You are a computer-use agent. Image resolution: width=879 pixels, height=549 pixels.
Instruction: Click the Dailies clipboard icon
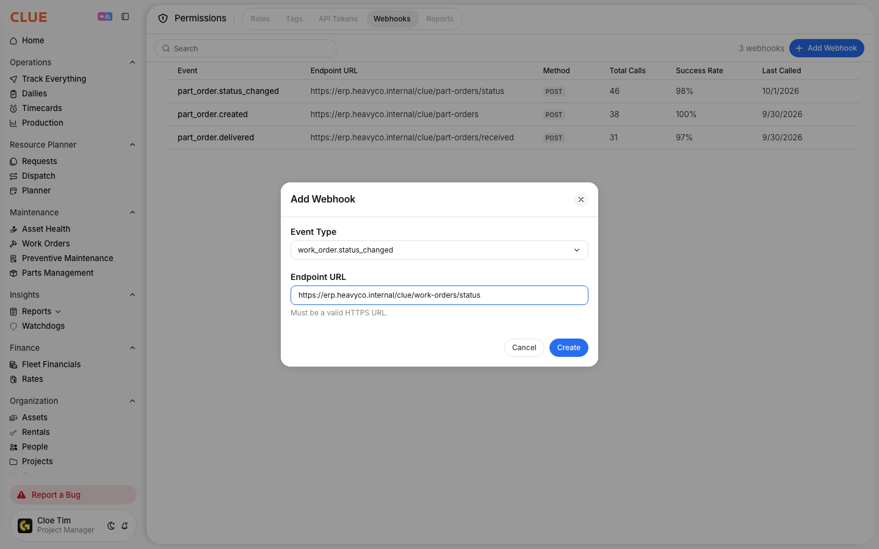pyautogui.click(x=13, y=94)
